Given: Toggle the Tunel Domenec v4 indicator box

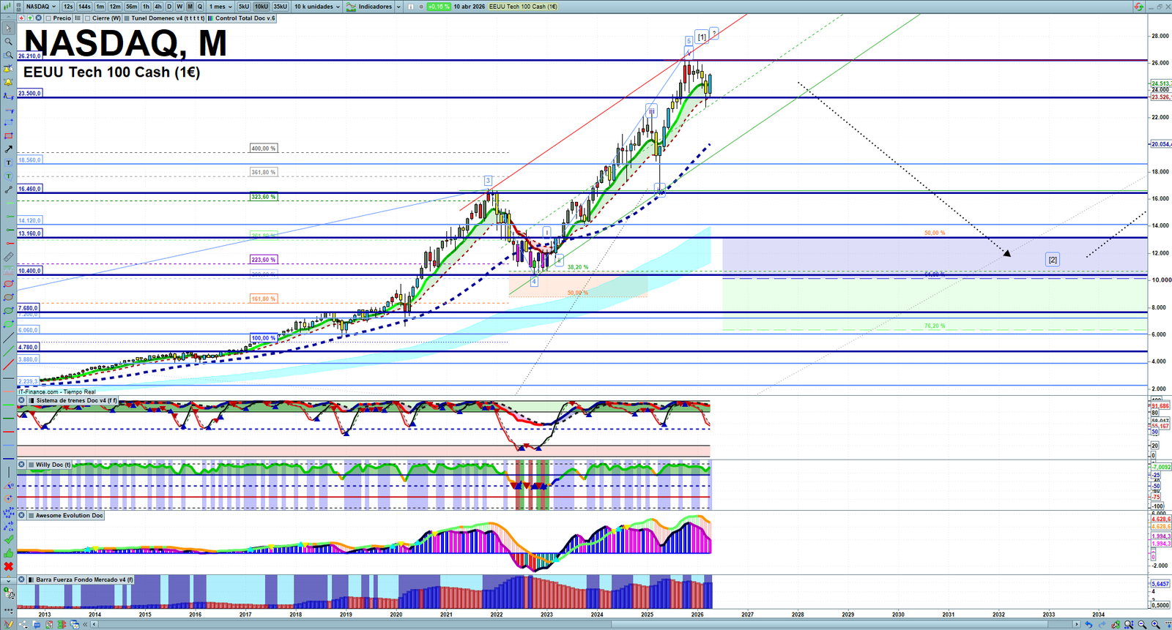Looking at the screenshot, I should pyautogui.click(x=127, y=18).
